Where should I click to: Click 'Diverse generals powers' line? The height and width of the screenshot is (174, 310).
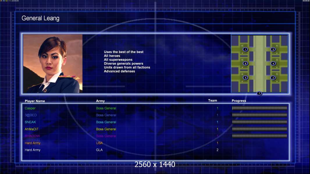click(x=123, y=64)
